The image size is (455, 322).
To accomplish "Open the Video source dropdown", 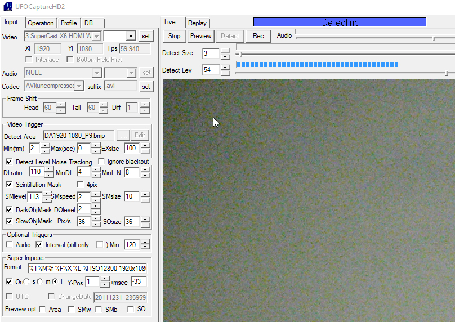I will pyautogui.click(x=97, y=36).
